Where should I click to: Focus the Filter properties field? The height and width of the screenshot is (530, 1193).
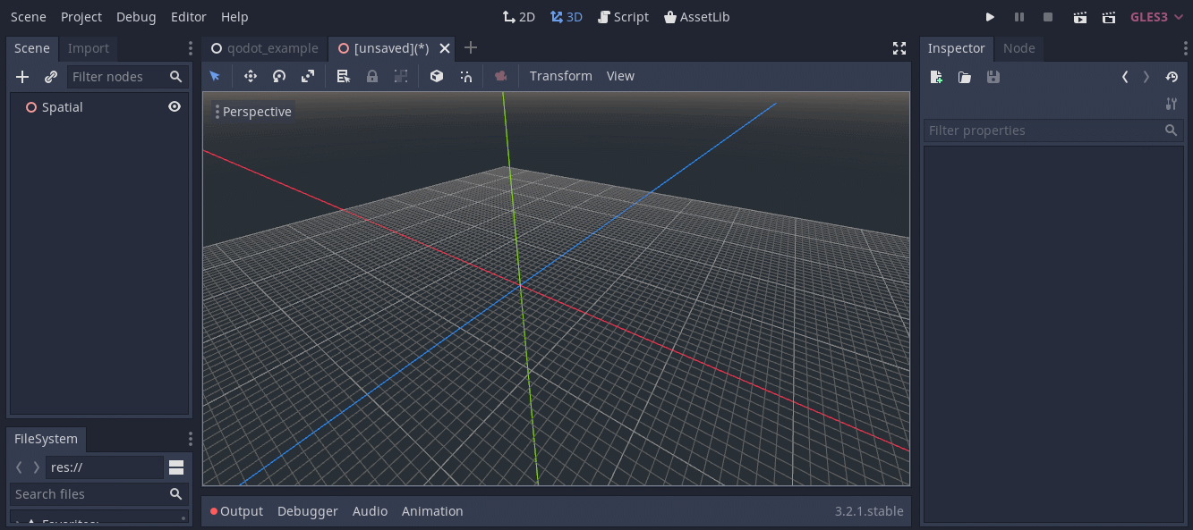[1053, 130]
